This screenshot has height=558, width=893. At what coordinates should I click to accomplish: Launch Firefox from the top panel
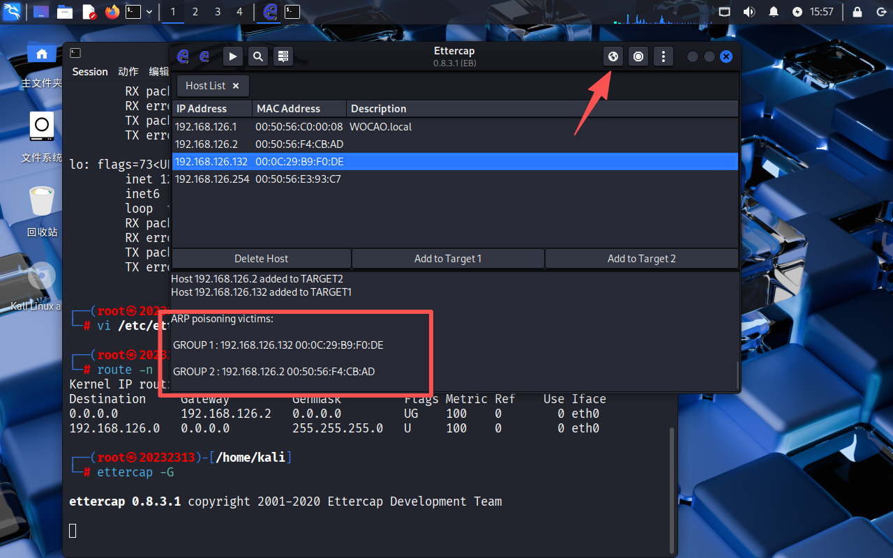pos(112,12)
